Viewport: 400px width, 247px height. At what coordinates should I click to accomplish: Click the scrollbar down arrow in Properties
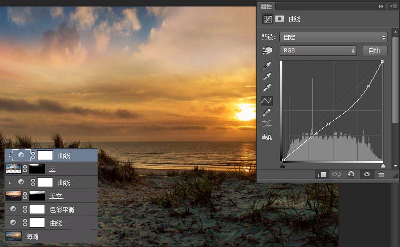(x=395, y=166)
